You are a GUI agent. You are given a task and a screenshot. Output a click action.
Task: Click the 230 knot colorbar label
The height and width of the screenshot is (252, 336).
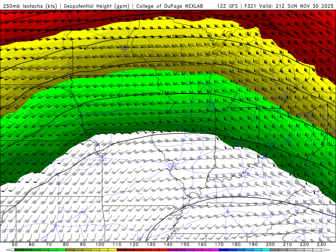322,244
